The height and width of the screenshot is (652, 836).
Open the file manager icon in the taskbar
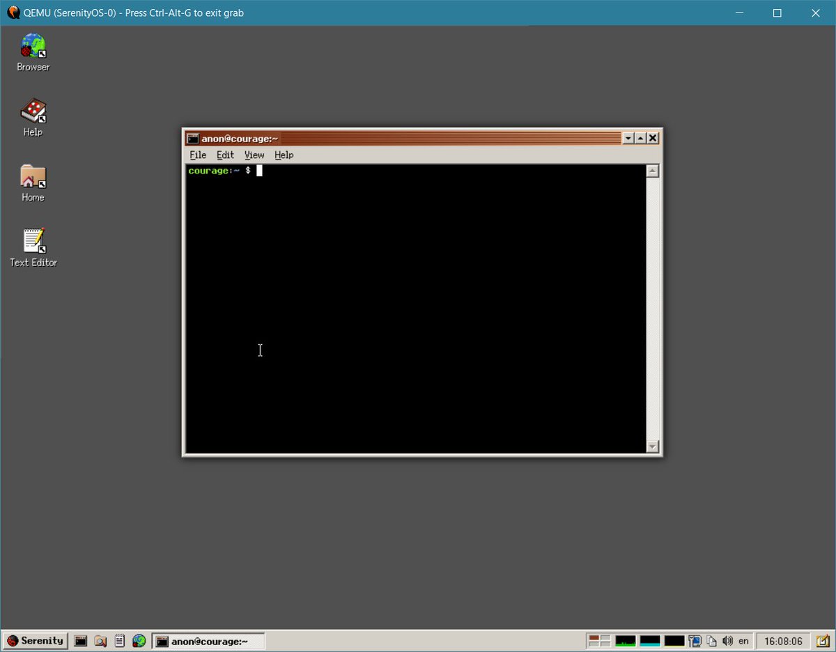coord(100,641)
